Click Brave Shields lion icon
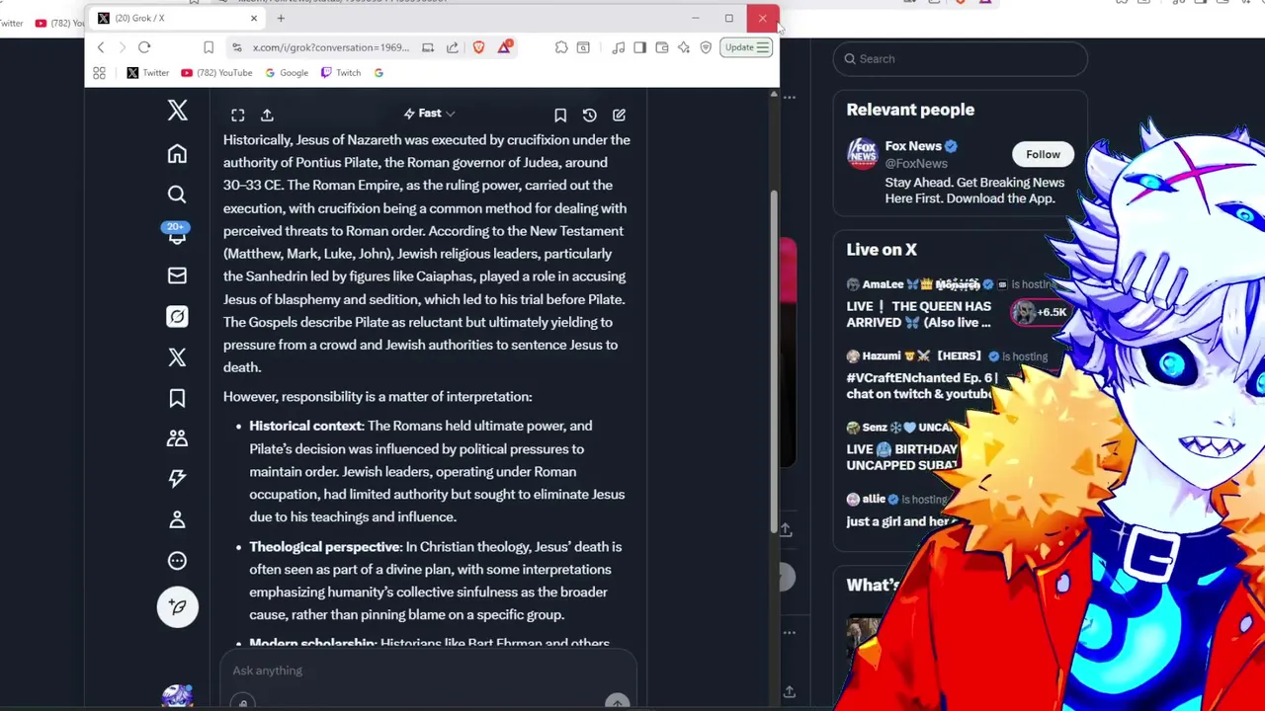Image resolution: width=1265 pixels, height=711 pixels. (x=478, y=47)
